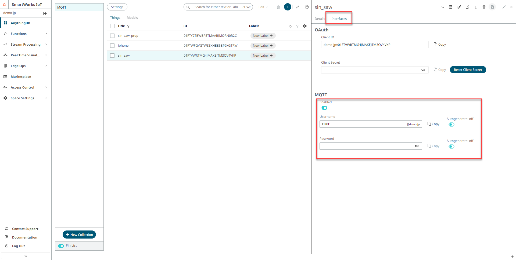Check the checkbox for the iphone row
This screenshot has height=260, width=516.
tap(112, 46)
